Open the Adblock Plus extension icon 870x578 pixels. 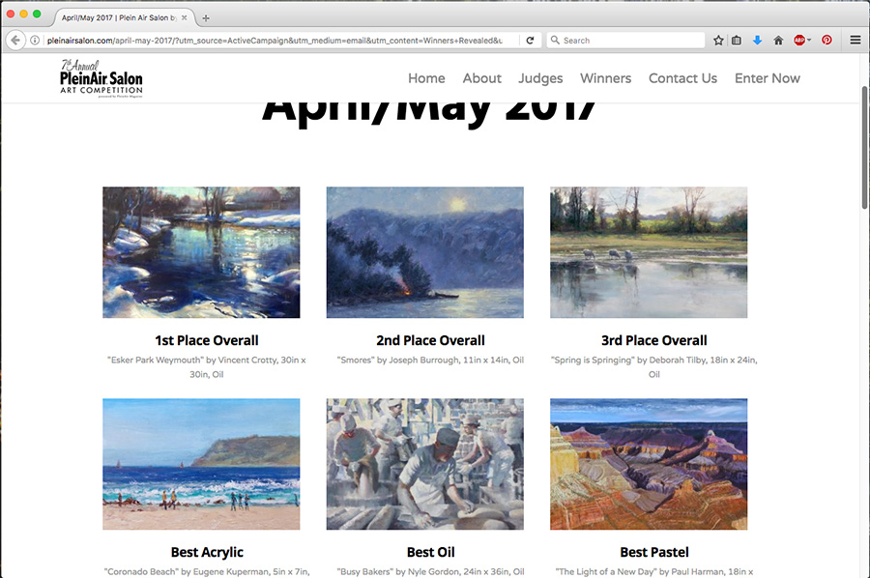point(799,40)
